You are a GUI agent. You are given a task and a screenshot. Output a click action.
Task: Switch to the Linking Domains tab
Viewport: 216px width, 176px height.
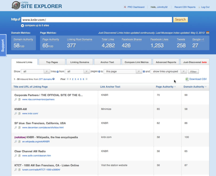[x=80, y=62]
